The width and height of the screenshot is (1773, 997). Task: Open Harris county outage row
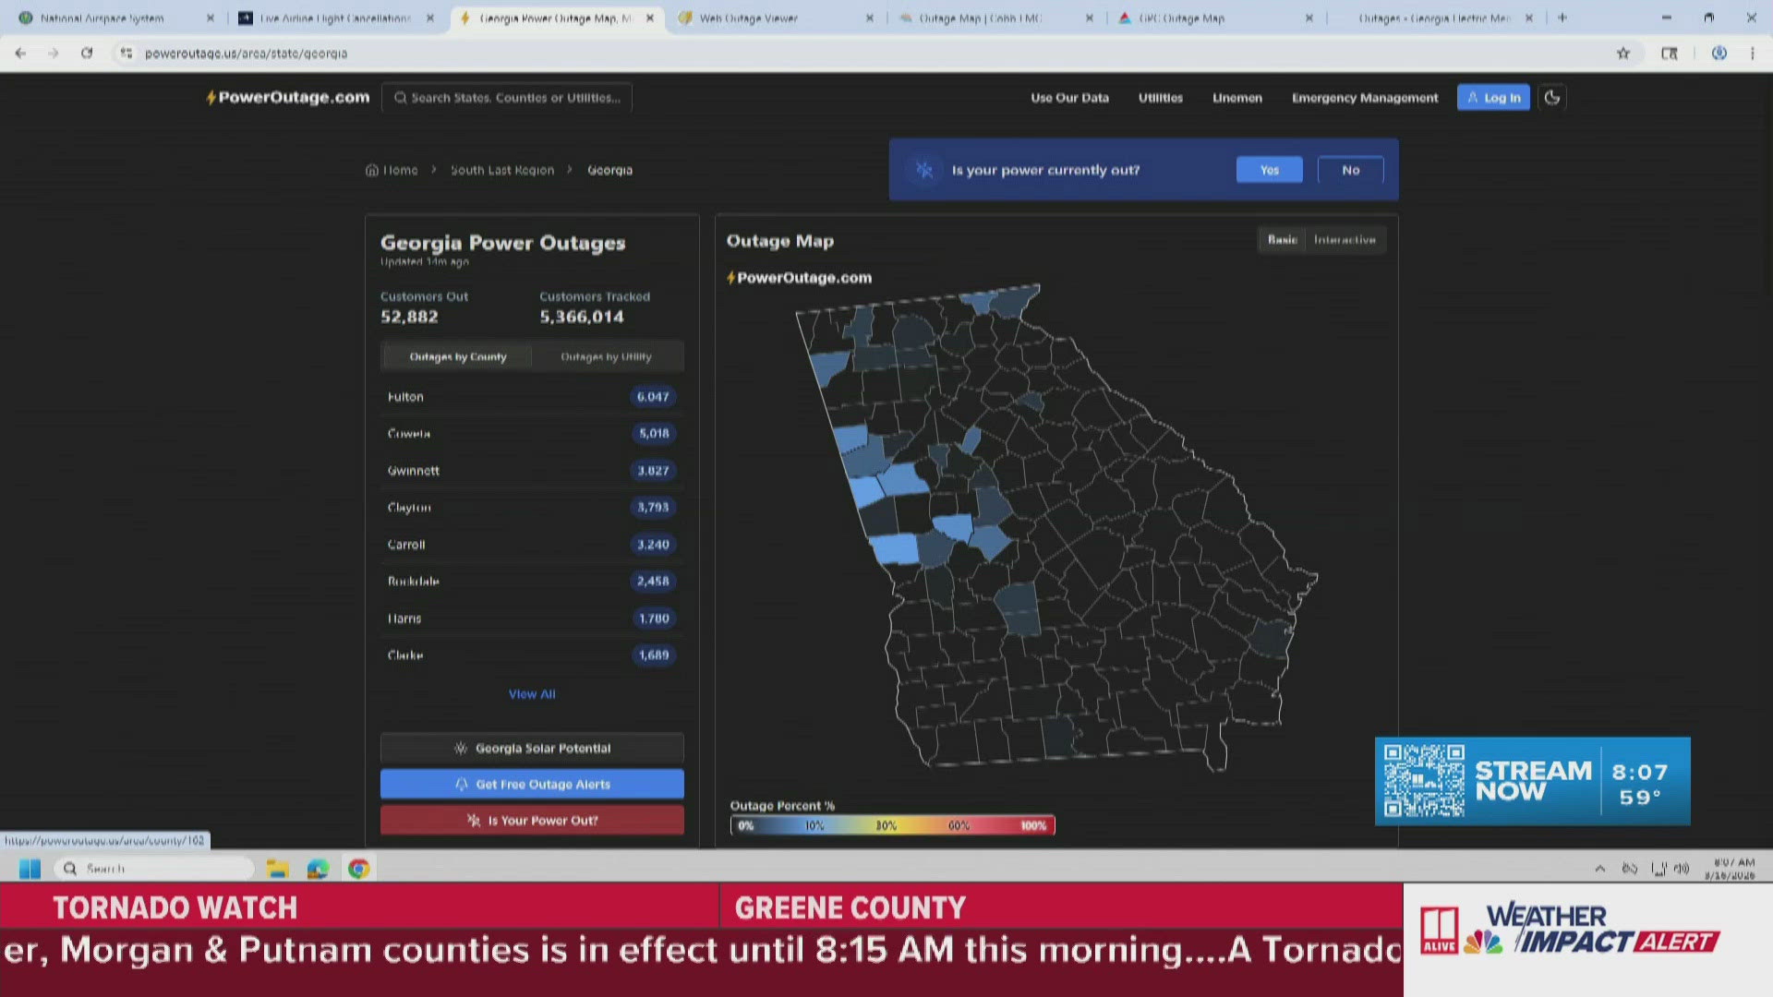(532, 619)
